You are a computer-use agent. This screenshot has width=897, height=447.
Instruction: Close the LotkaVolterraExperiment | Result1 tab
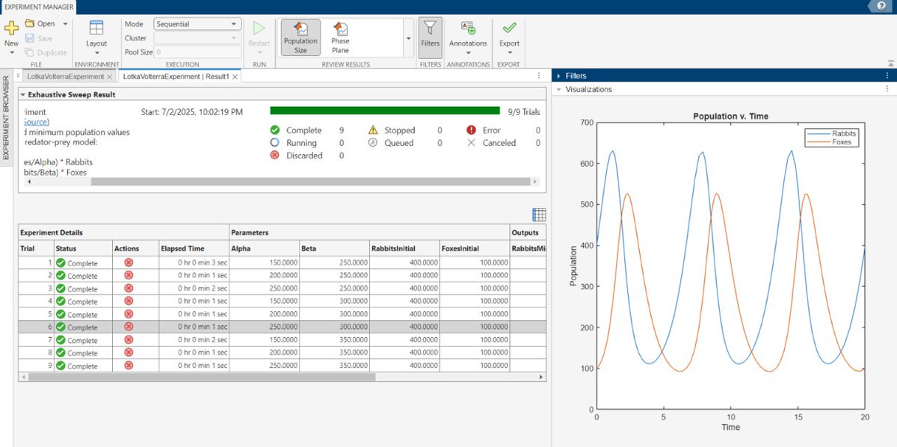(235, 76)
